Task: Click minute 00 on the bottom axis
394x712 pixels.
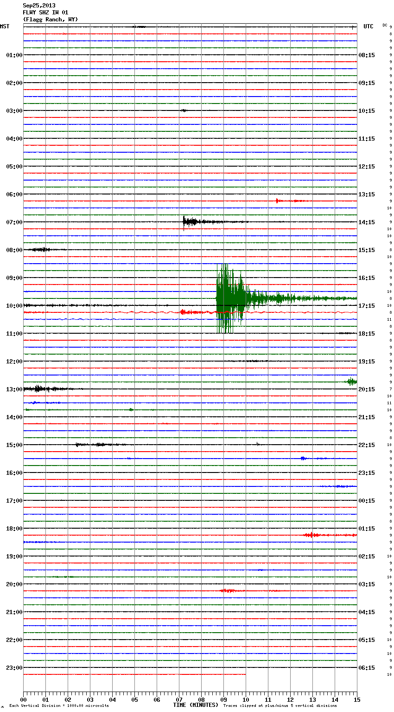Action: click(x=24, y=699)
